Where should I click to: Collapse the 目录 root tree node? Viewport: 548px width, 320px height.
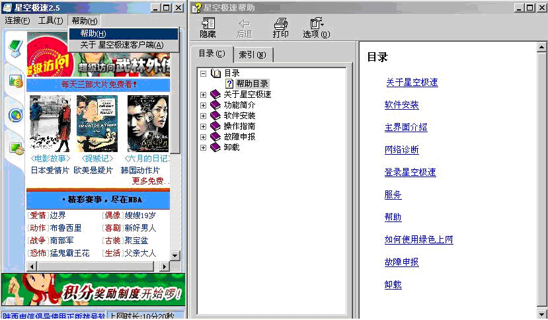(204, 73)
